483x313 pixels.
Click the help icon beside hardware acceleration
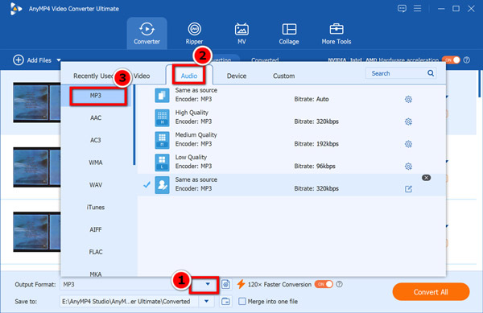[x=467, y=60]
